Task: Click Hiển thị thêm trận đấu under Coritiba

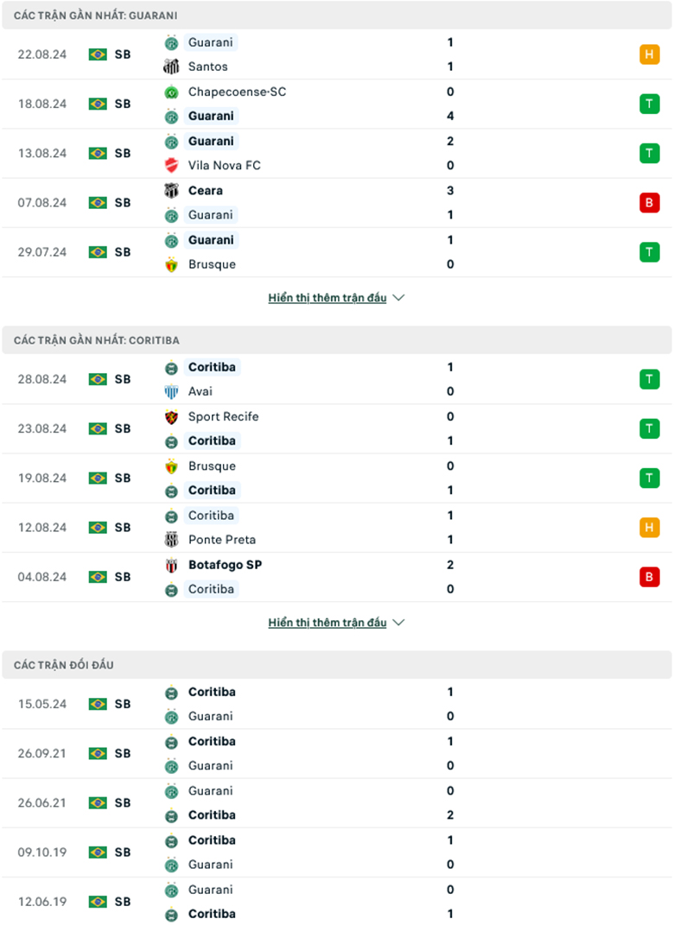Action: 328,622
